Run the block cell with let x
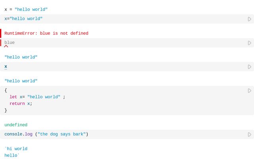The width and height of the screenshot is (254, 159). (249, 91)
